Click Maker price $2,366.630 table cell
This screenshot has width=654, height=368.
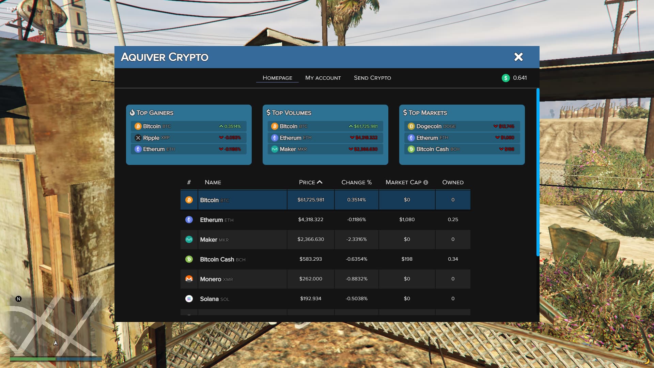pyautogui.click(x=311, y=239)
